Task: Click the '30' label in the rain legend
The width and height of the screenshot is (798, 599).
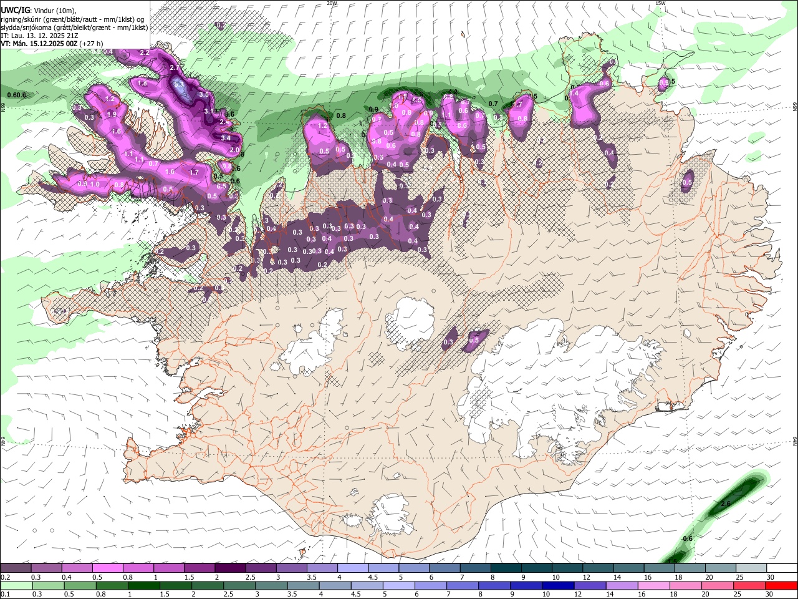Action: coord(769,594)
